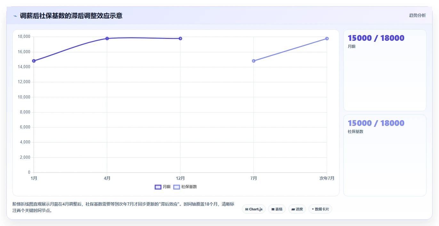Click the 社保基数 data point at 次年7月
This screenshot has height=226, width=439.
coord(327,38)
